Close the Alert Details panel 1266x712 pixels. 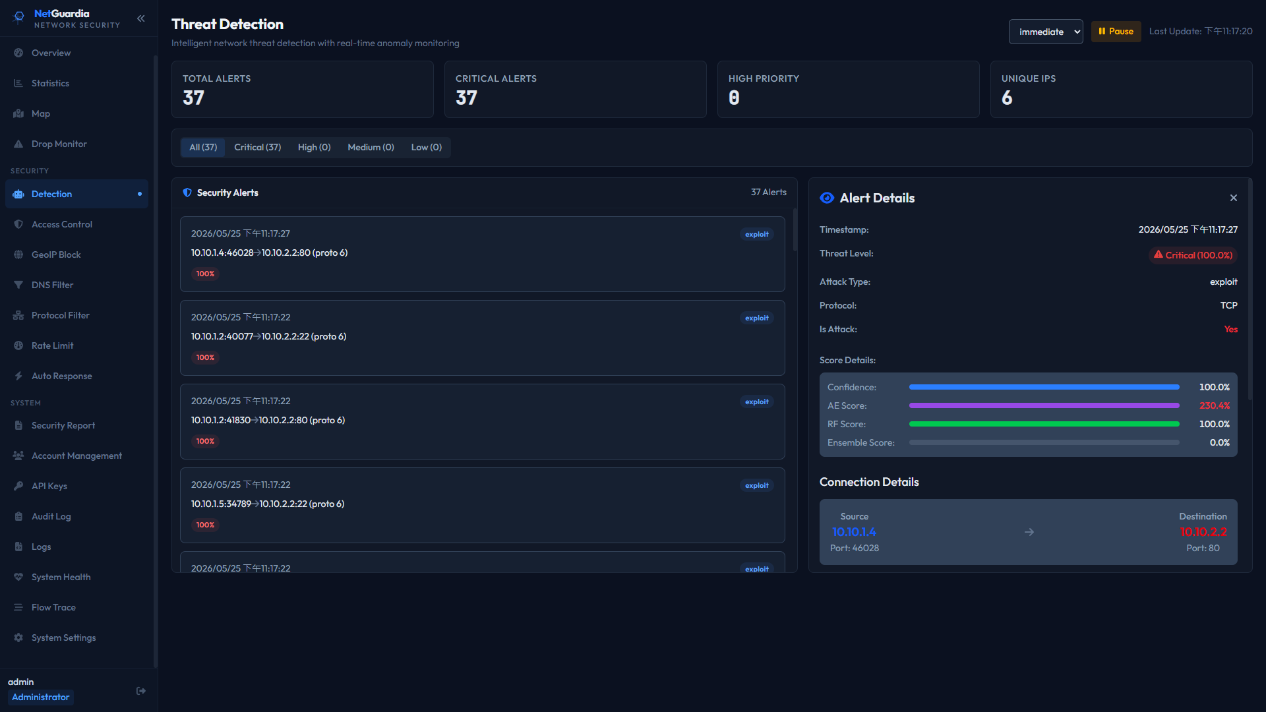[x=1234, y=198]
